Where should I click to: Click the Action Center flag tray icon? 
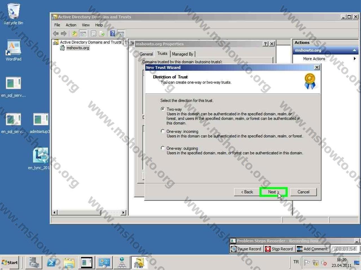point(307,263)
